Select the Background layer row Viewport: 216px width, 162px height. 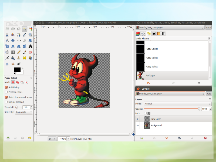(x=174, y=126)
